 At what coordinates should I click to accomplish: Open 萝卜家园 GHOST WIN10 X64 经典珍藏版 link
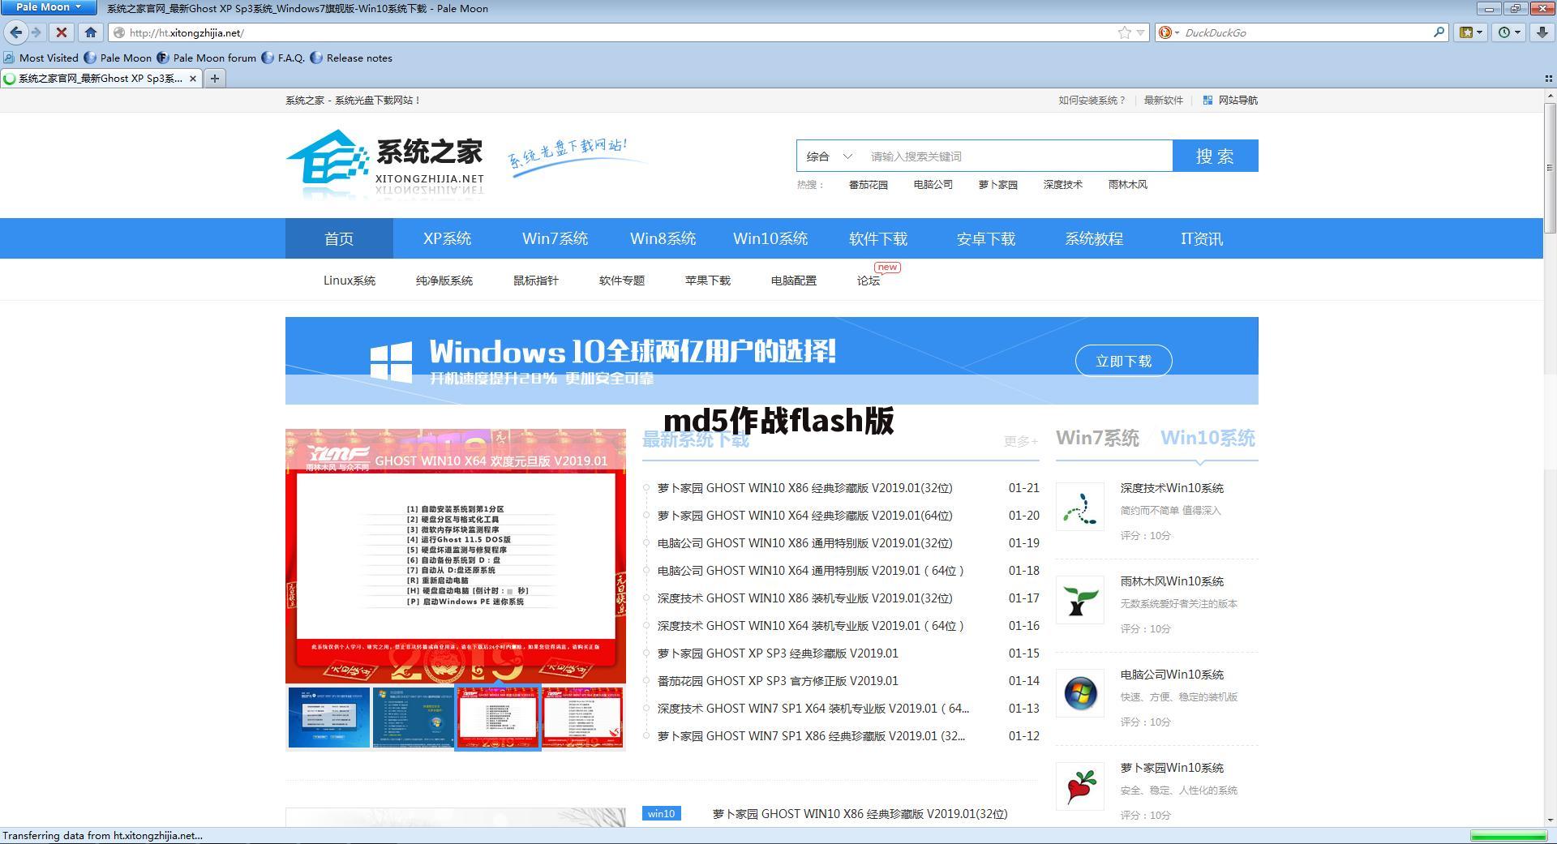(804, 516)
